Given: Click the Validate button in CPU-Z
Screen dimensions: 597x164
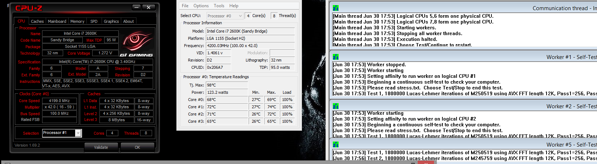Looking at the screenshot, I should [101, 147].
